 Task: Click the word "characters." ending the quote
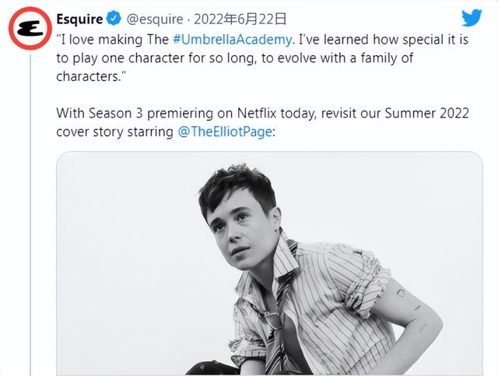click(90, 75)
